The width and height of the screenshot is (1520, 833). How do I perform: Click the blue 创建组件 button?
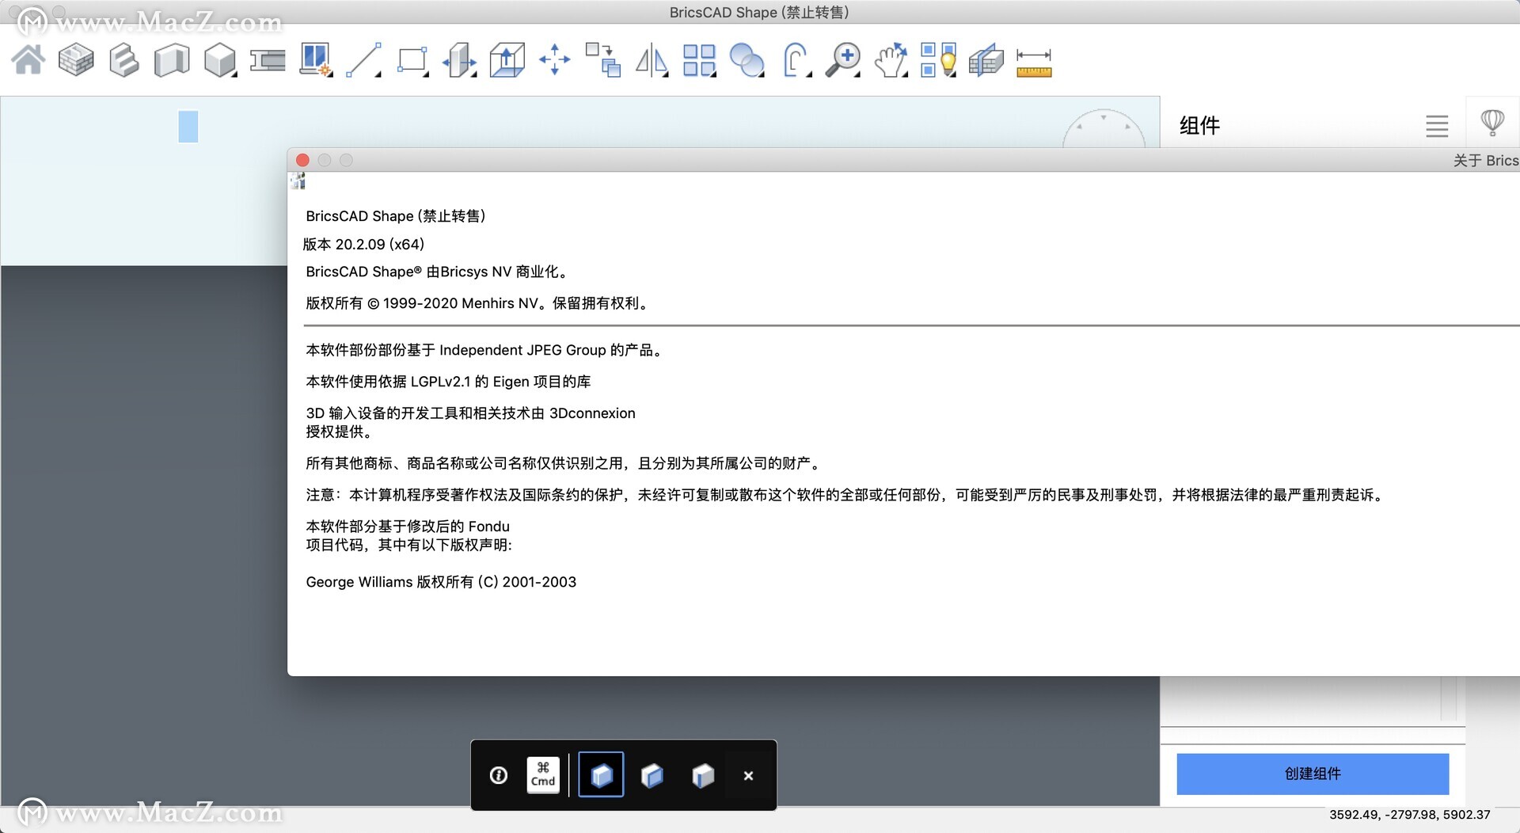[x=1313, y=774]
